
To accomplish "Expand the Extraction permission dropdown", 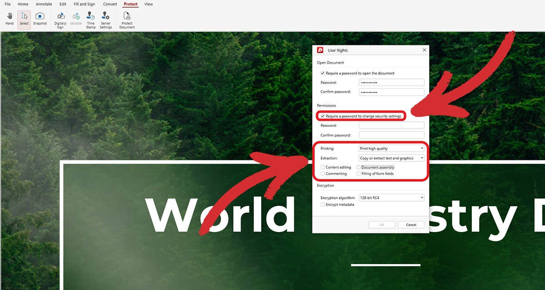I will click(391, 158).
